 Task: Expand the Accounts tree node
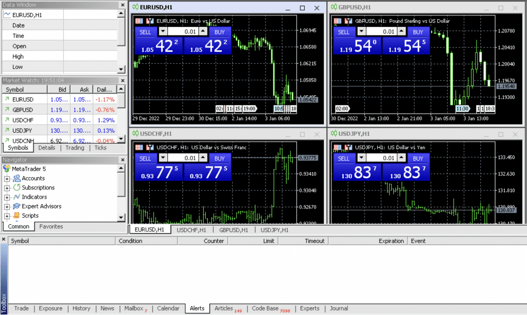[x=7, y=179]
